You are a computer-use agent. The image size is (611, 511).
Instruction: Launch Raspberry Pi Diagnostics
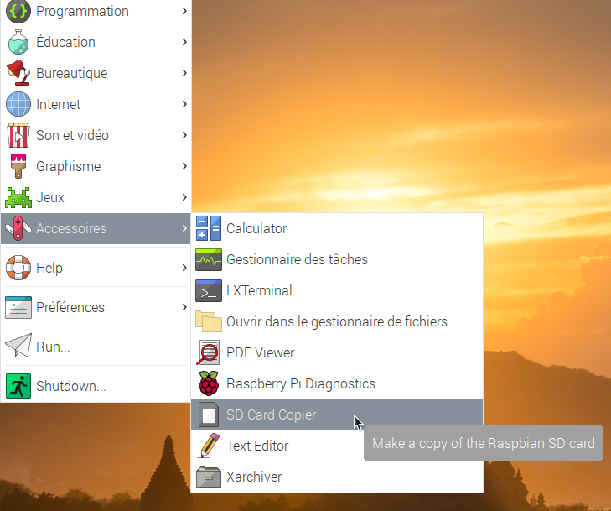click(337, 383)
